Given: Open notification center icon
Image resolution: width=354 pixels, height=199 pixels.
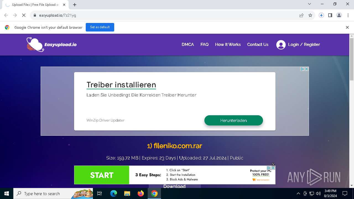Looking at the screenshot, I should [345, 193].
